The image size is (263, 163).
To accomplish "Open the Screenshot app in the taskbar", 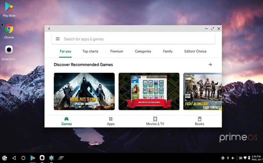I will pyautogui.click(x=42, y=158).
